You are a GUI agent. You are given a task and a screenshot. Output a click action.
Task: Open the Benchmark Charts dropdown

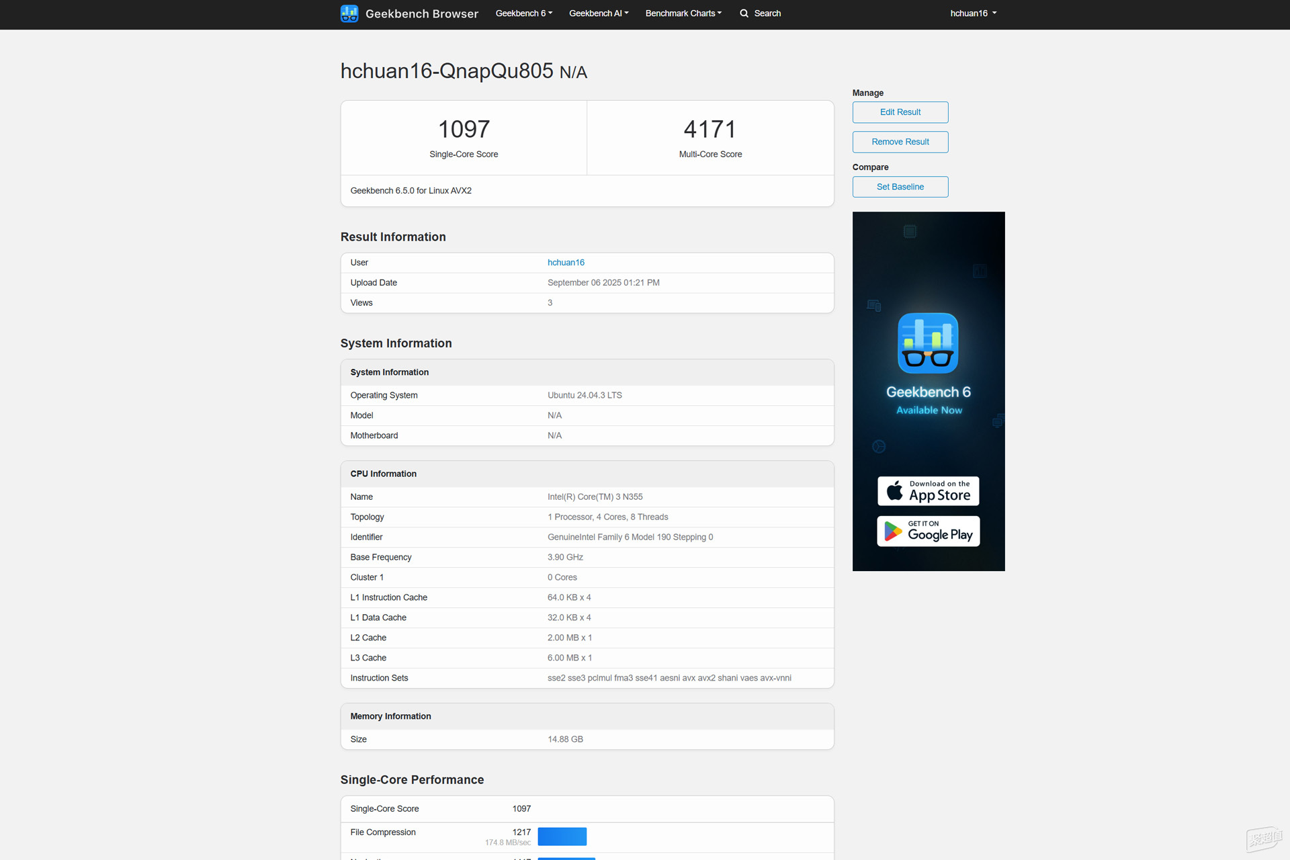683,13
